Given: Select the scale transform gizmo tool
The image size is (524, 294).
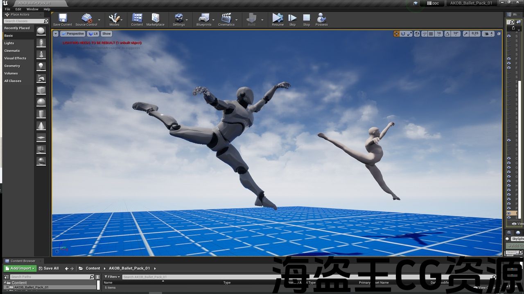Looking at the screenshot, I should pos(410,34).
